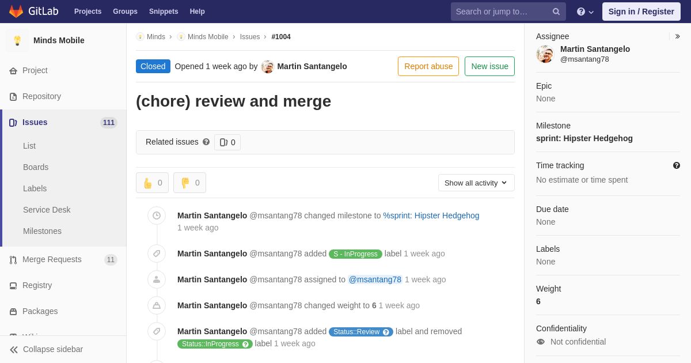
Task: Click the label icon beside S - InProgress event
Action: point(157,254)
